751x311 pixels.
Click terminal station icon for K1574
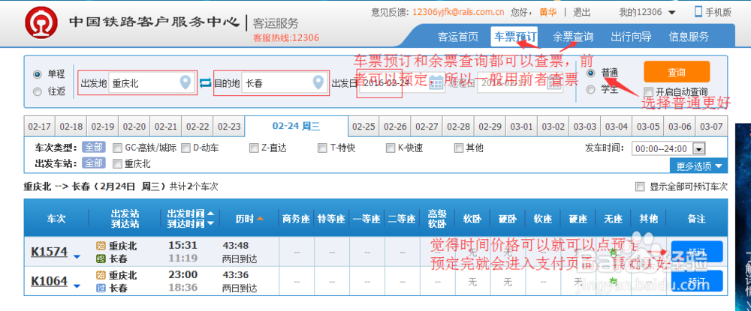tap(101, 259)
